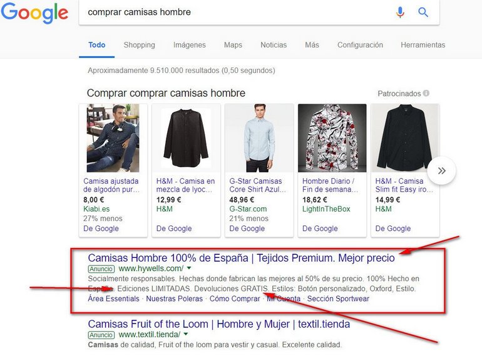This screenshot has height=361, width=482.
Task: Open the Patrocinados info icon
Action: [426, 93]
